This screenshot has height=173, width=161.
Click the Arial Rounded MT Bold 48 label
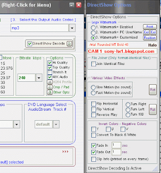coord(109,45)
